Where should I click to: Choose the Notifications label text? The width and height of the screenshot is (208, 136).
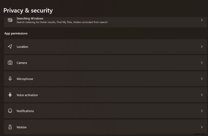(25, 111)
